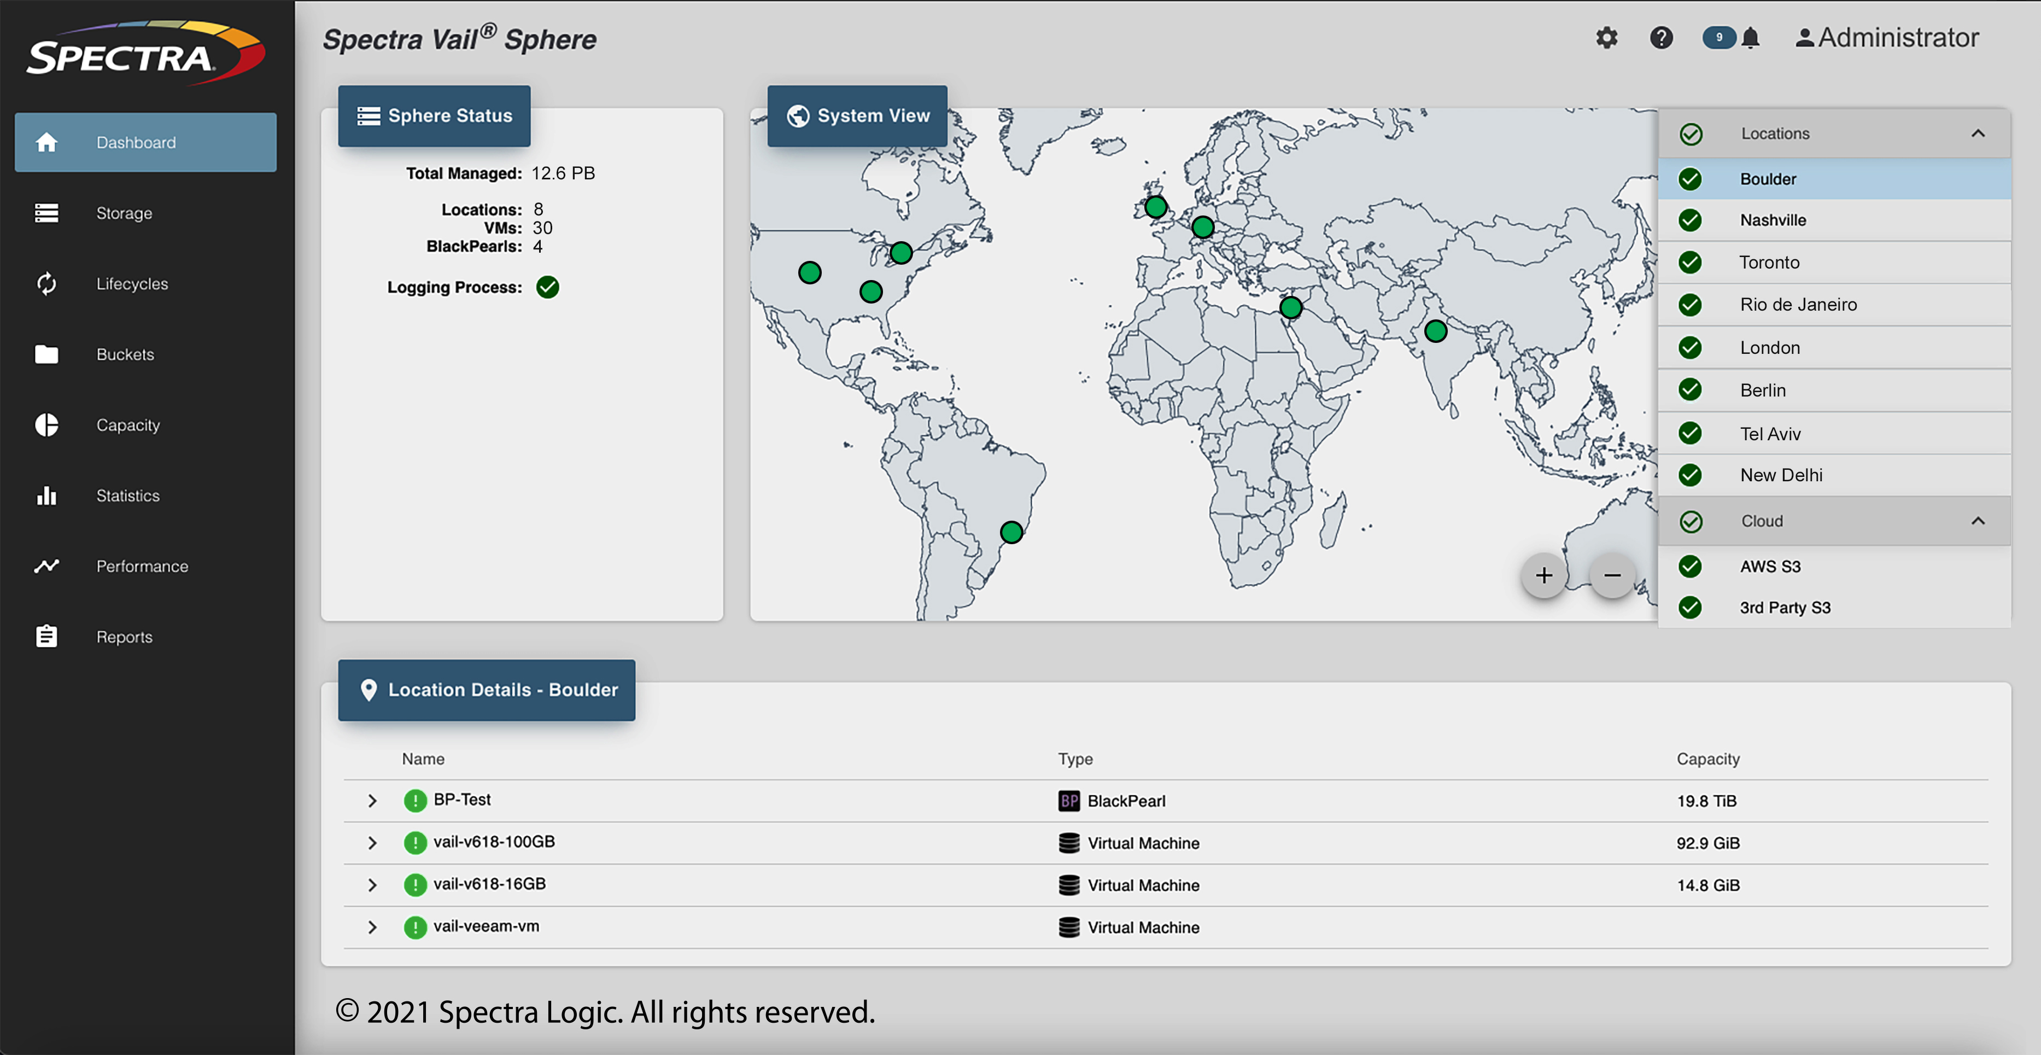Zoom in map with plus button
Image resolution: width=2041 pixels, height=1055 pixels.
tap(1543, 575)
